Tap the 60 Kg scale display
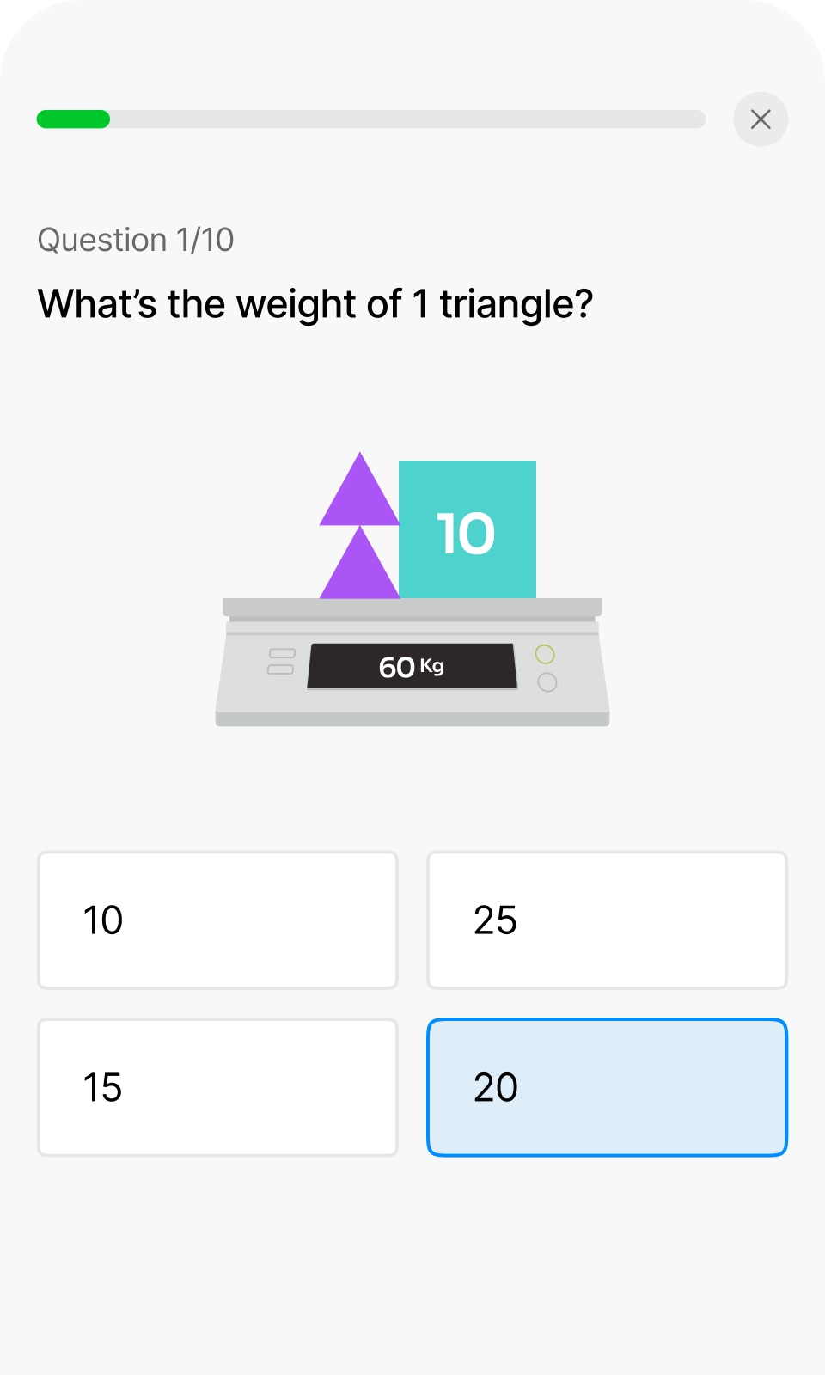This screenshot has height=1375, width=825. pos(412,667)
